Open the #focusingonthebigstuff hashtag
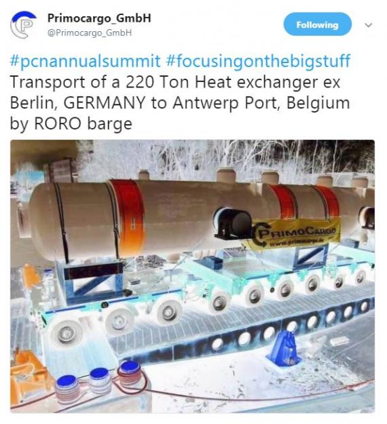 [x=258, y=61]
